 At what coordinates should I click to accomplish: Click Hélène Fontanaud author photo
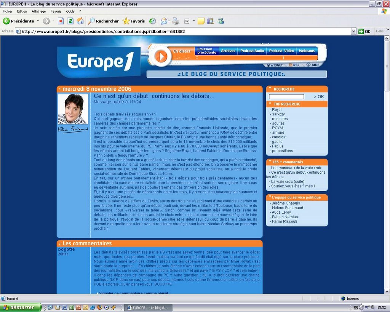[73, 109]
